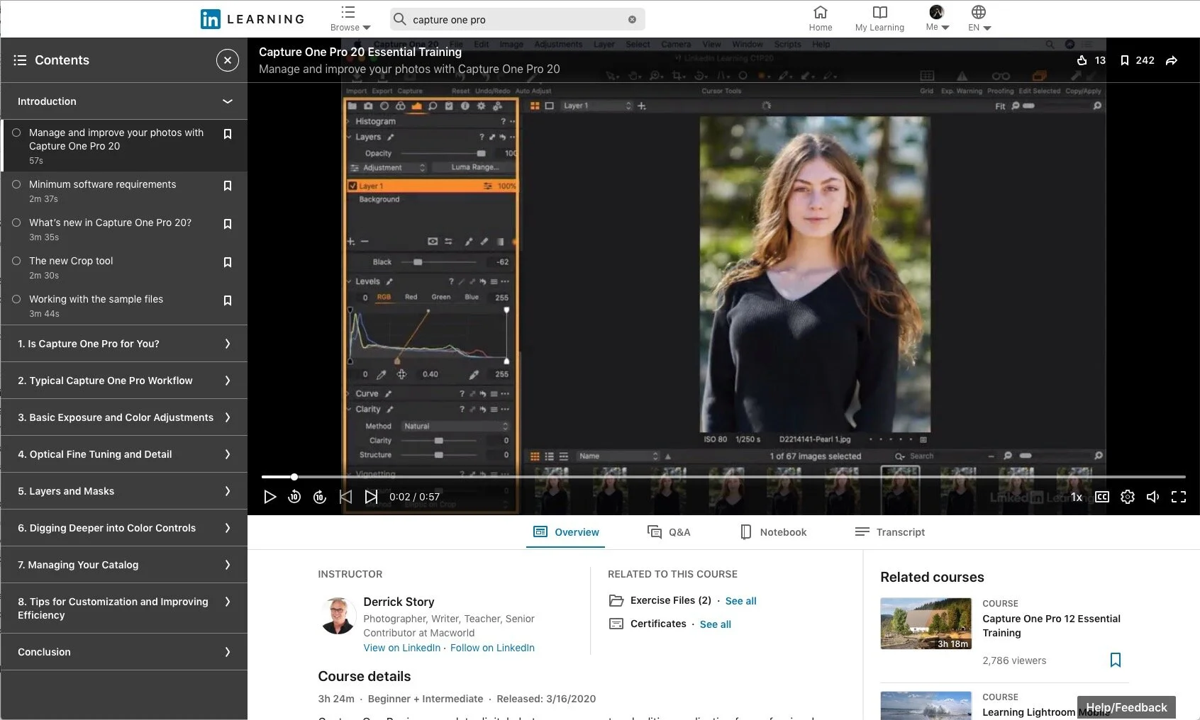This screenshot has width=1200, height=720.
Task: Switch to the Transcript tab
Action: point(889,532)
